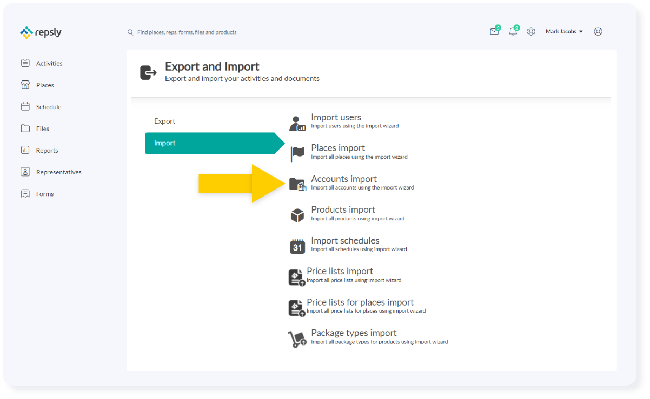
Task: Click the Products import box icon
Action: pos(297,215)
